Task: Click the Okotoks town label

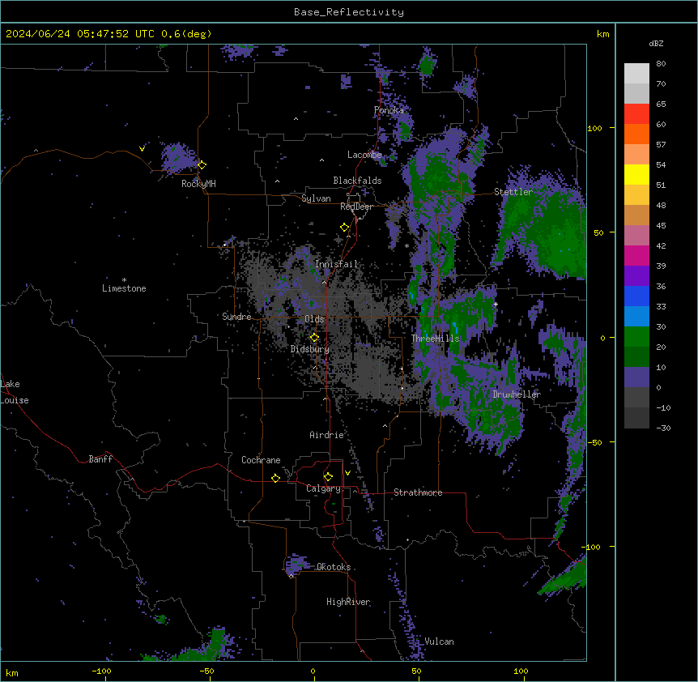Action: pyautogui.click(x=334, y=567)
